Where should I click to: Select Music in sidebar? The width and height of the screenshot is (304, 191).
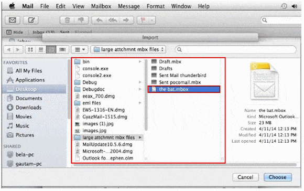click(x=18, y=126)
